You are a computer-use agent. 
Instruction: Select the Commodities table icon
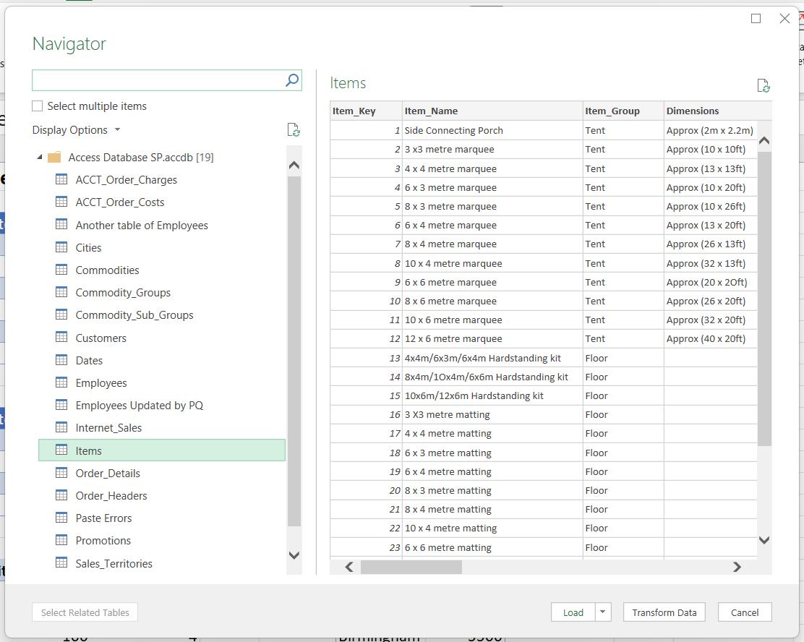click(x=61, y=270)
